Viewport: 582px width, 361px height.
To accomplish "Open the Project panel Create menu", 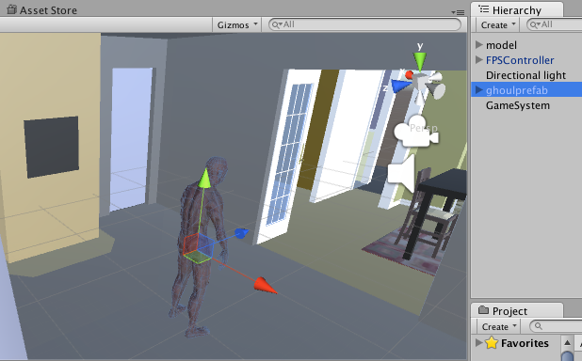I will pyautogui.click(x=499, y=326).
